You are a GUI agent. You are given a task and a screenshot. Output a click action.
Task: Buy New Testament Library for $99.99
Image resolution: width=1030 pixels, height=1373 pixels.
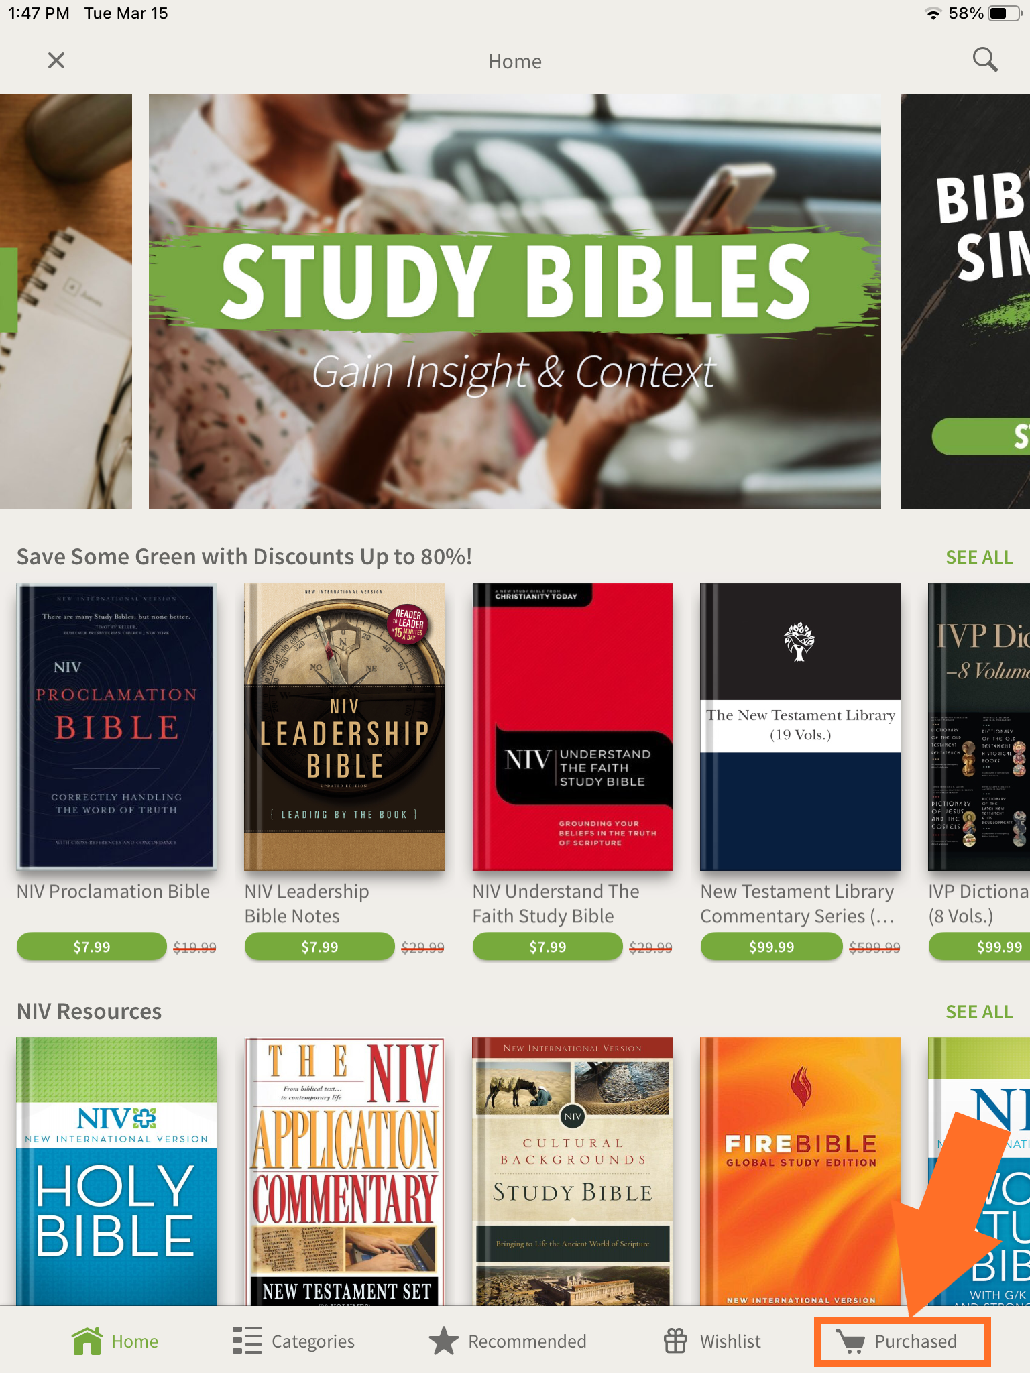pos(771,947)
